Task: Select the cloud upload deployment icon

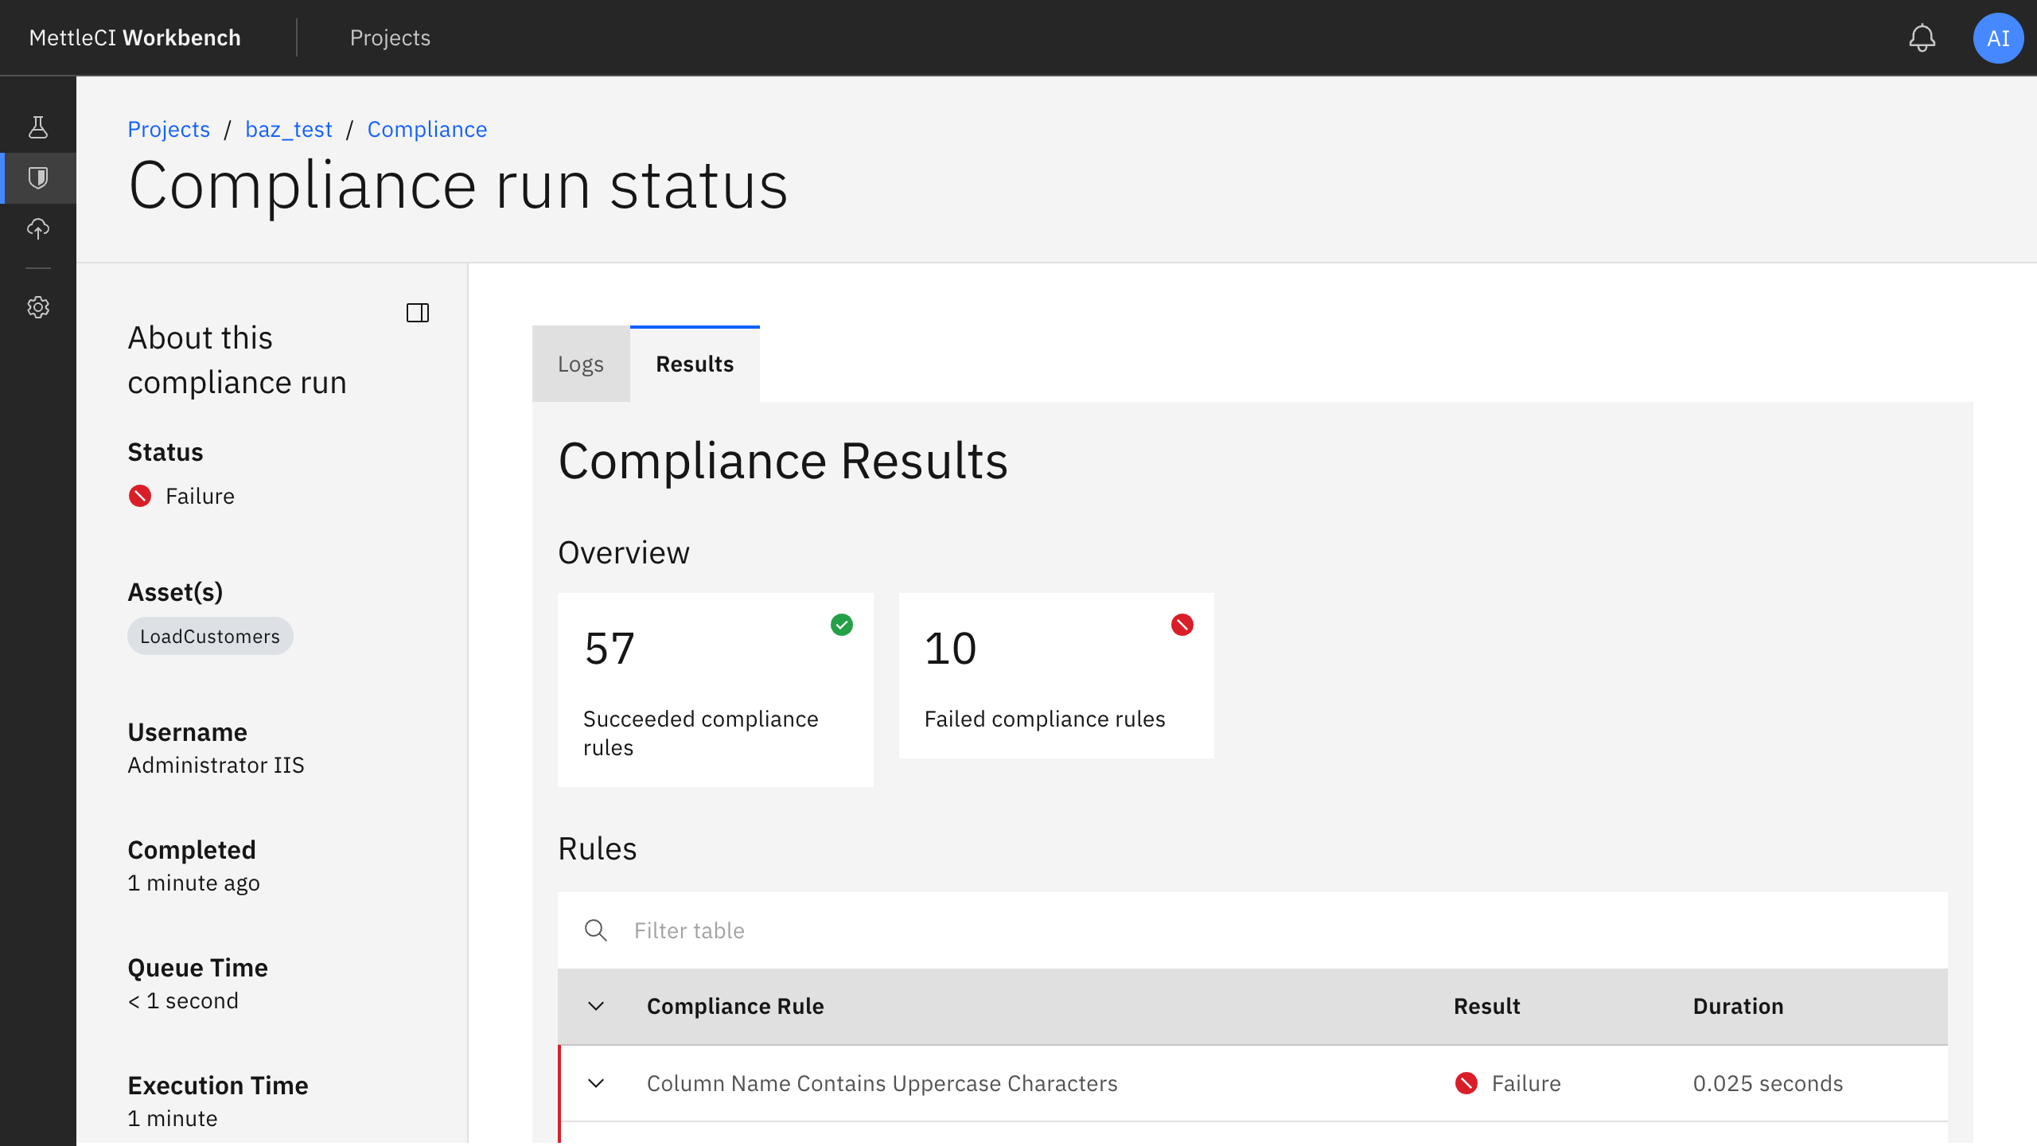Action: tap(38, 230)
